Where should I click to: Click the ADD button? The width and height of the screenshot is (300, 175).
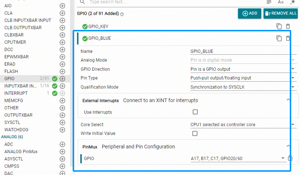250,13
